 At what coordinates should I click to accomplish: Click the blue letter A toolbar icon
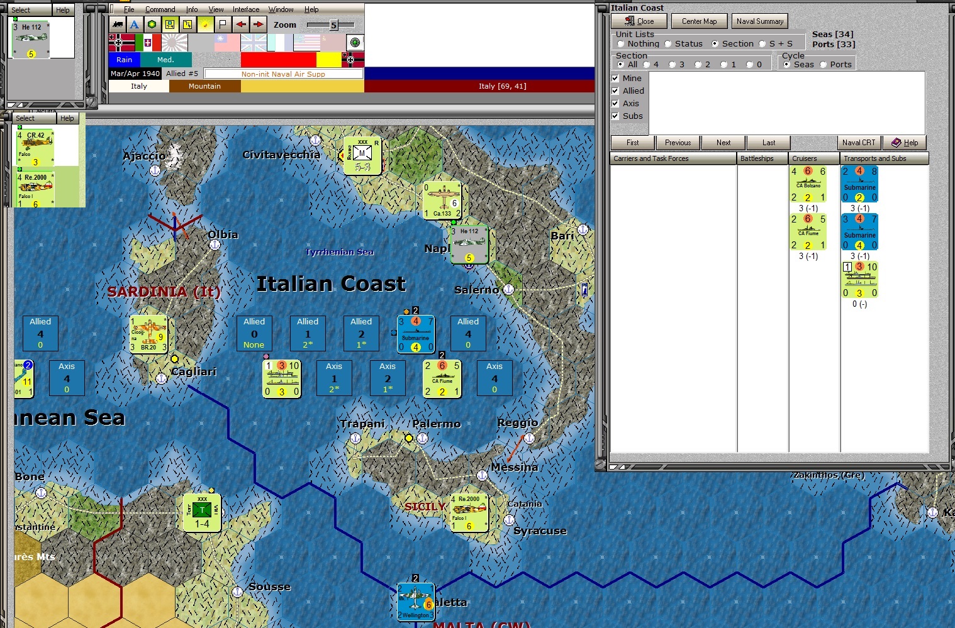[134, 25]
